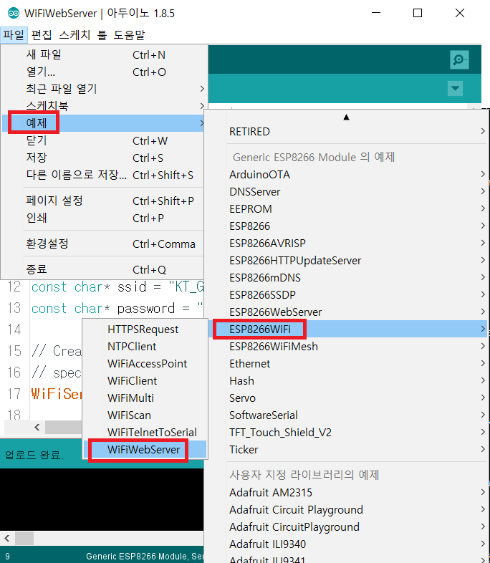Click the 업로드 완료 status message
The image size is (490, 563).
coord(34,456)
